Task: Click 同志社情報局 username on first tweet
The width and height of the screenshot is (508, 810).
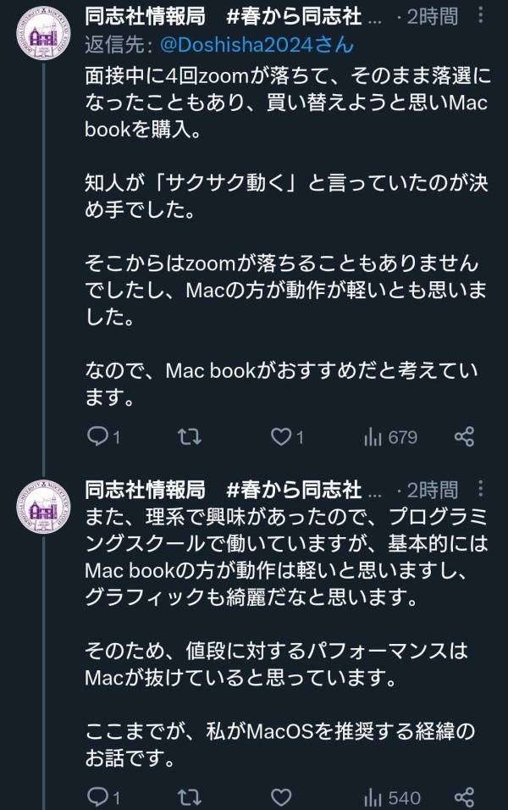Action: click(x=145, y=16)
